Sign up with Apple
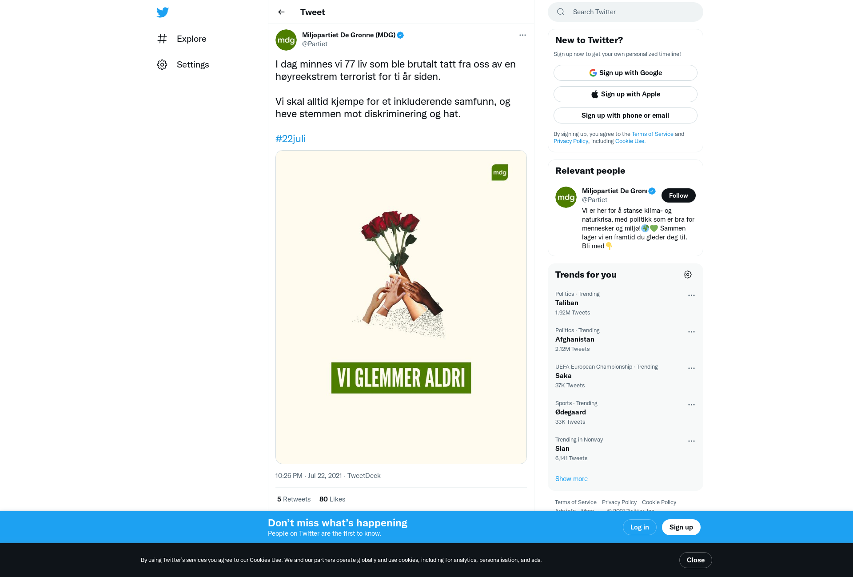The width and height of the screenshot is (853, 577). 626,94
